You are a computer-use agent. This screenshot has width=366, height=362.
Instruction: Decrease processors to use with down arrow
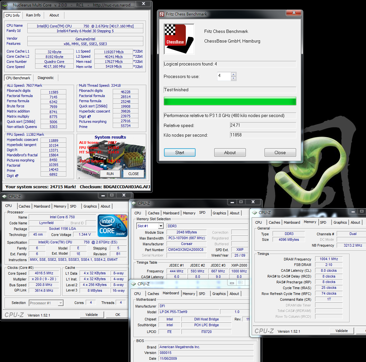[234, 79]
